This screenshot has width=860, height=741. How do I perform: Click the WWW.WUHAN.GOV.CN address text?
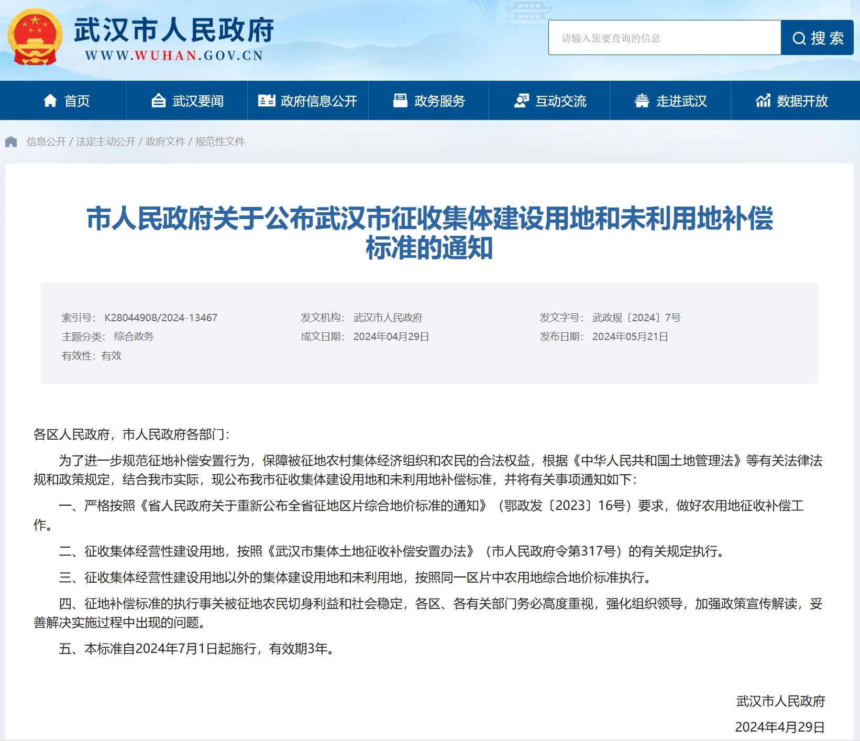click(174, 56)
